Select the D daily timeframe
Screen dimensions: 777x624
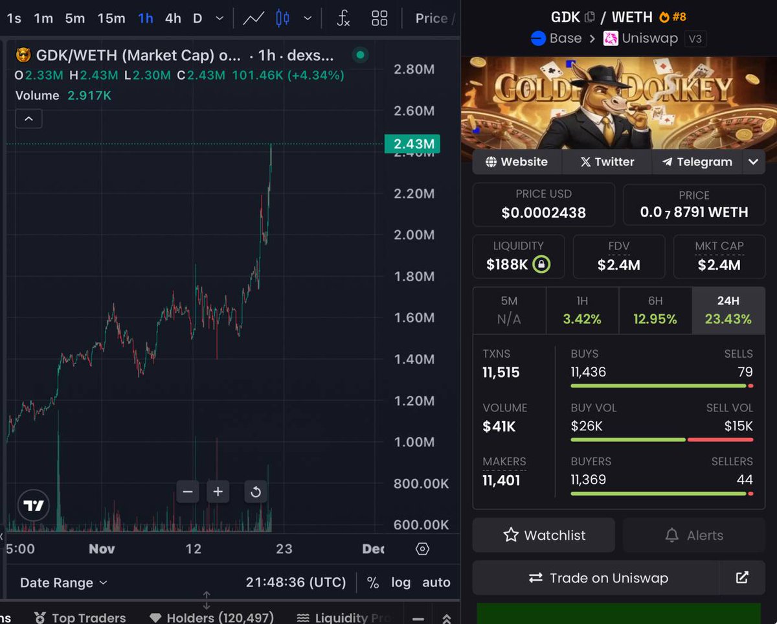[197, 18]
